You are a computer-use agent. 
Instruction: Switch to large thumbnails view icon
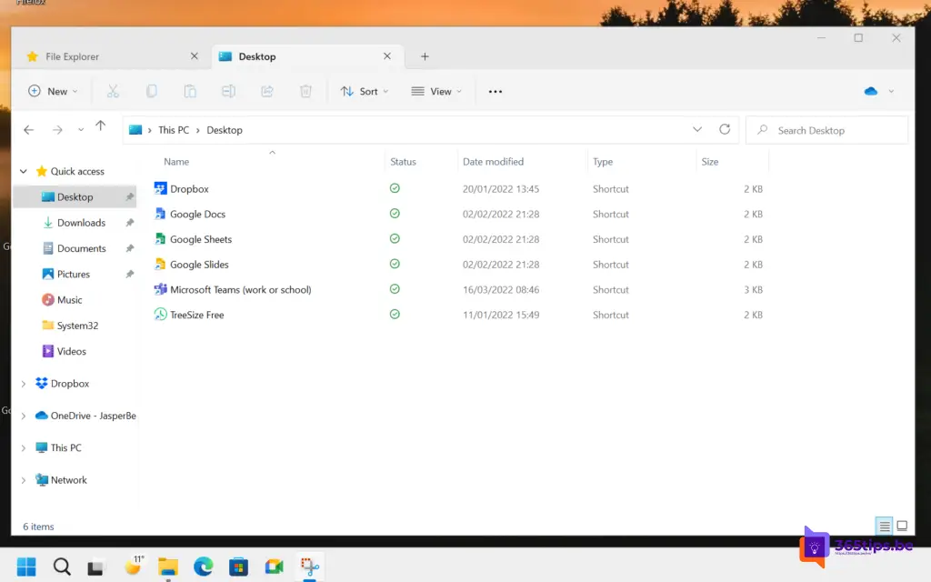(902, 526)
